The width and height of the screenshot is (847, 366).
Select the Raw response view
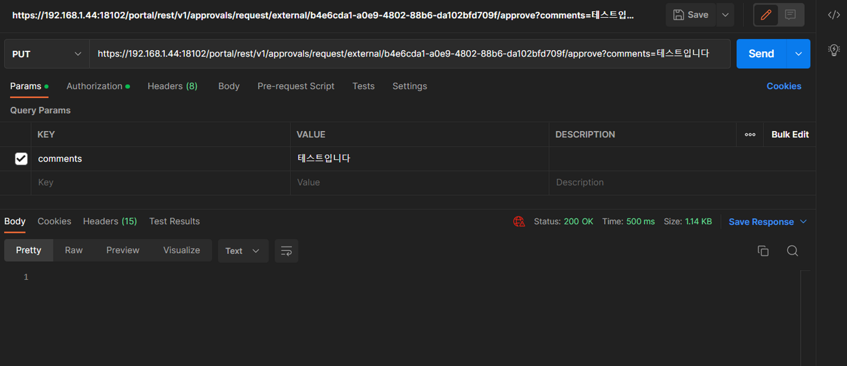pos(74,250)
